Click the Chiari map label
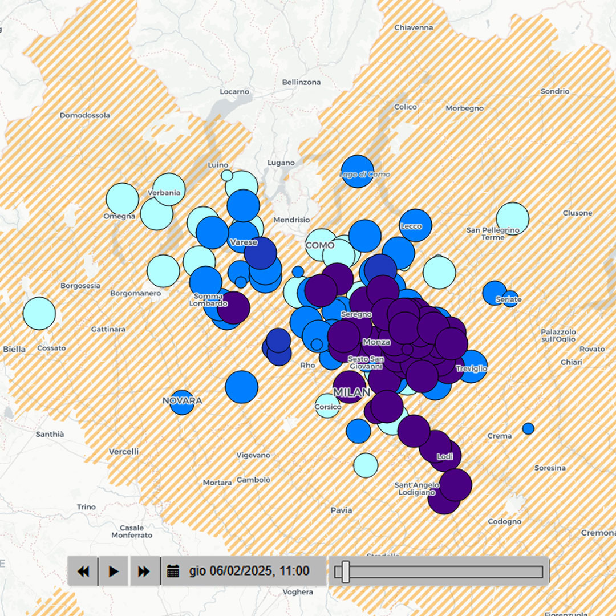This screenshot has width=616, height=616. (x=572, y=362)
